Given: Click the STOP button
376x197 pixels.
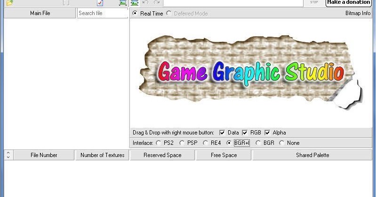Looking at the screenshot, I should (x=314, y=2).
